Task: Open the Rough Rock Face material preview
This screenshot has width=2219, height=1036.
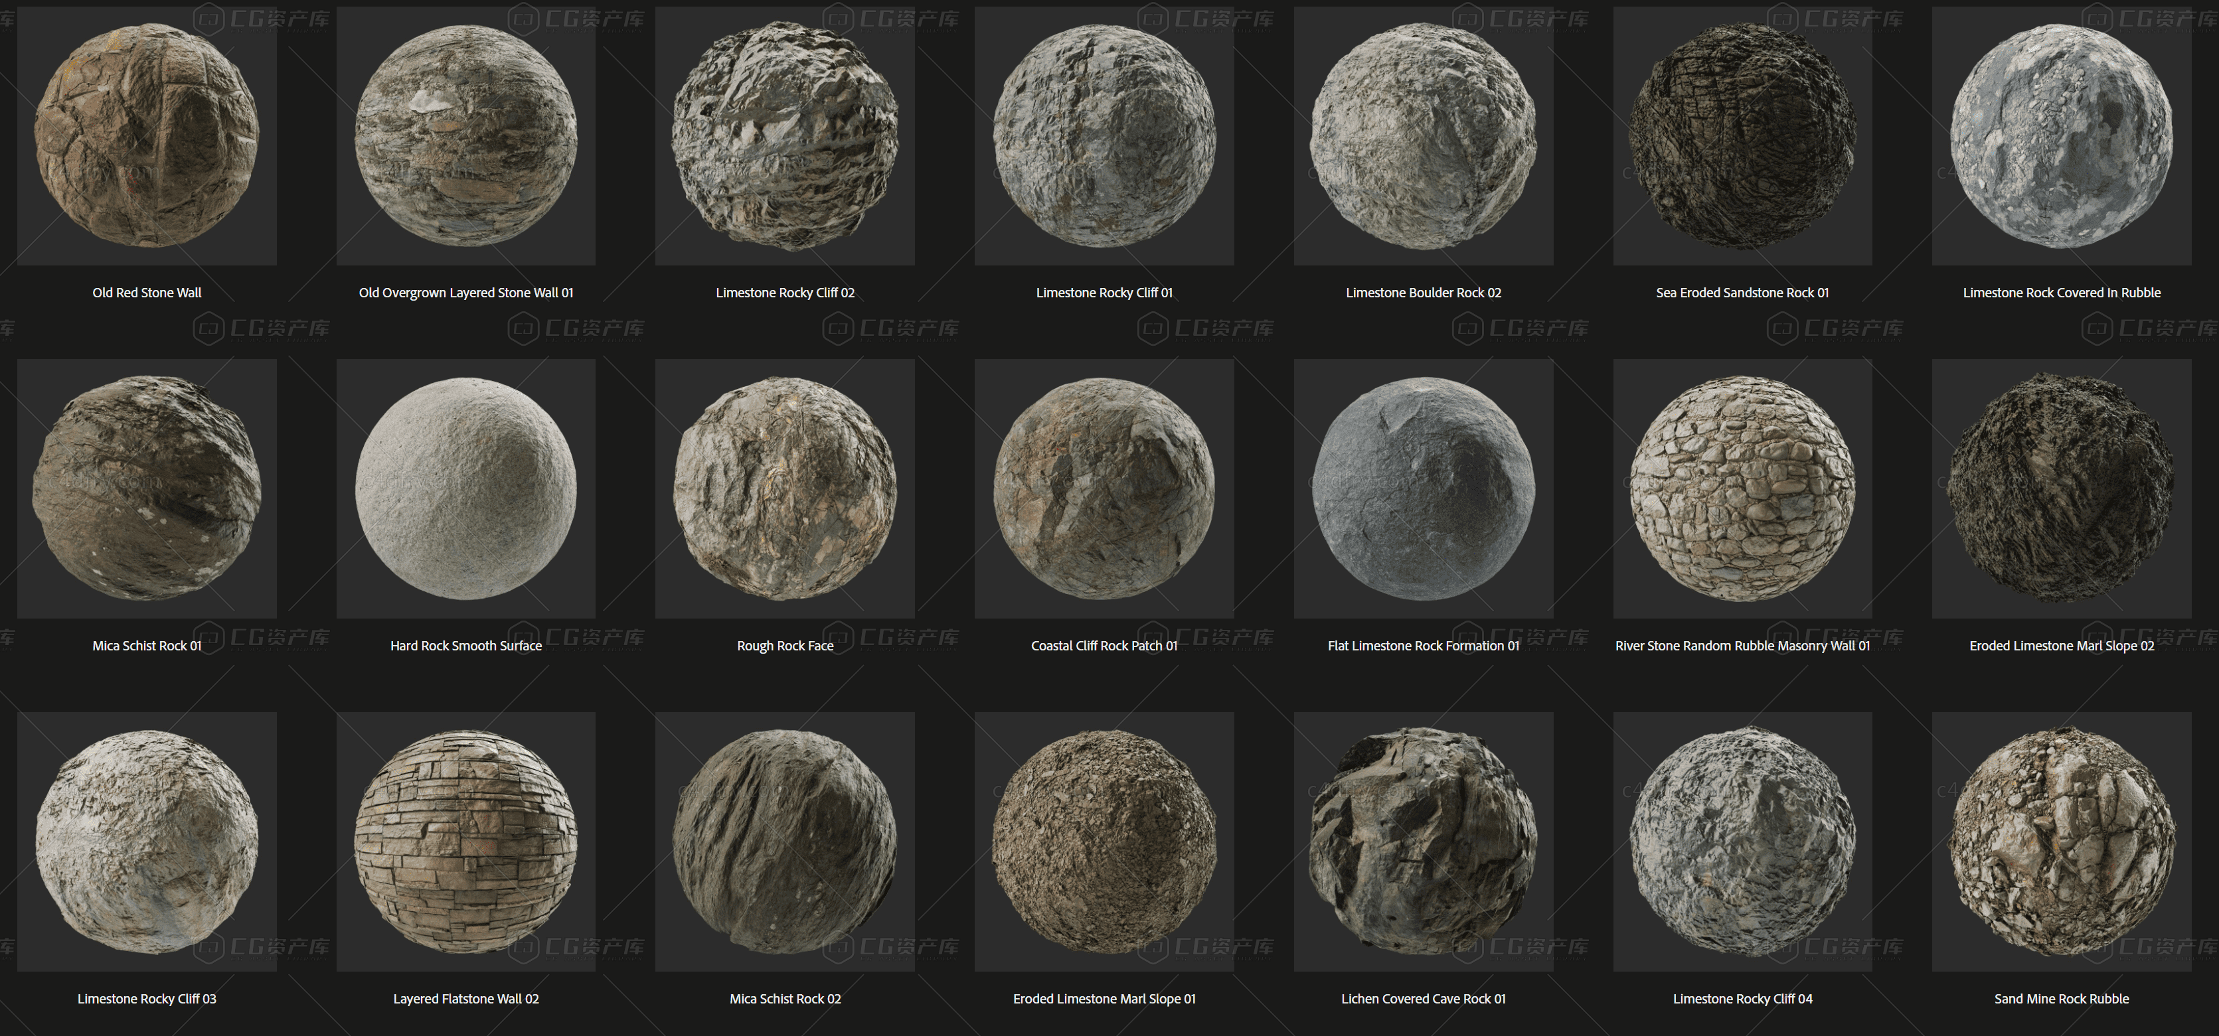Action: [x=785, y=488]
